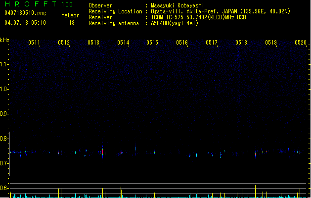Click the 0.8 frequency axis label
311x198 pixels.
click(4, 139)
